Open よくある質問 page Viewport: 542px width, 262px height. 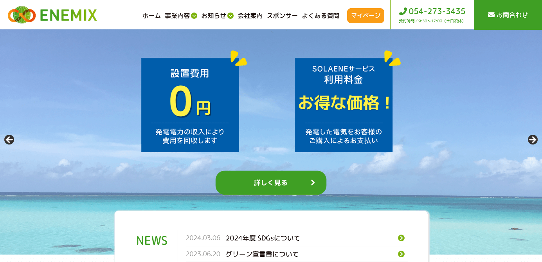[321, 16]
